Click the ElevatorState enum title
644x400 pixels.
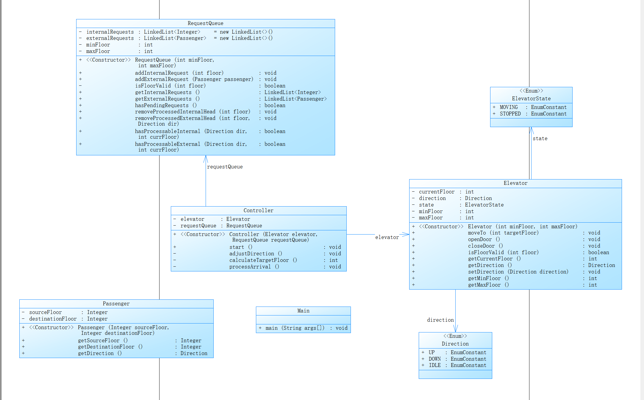coord(531,99)
